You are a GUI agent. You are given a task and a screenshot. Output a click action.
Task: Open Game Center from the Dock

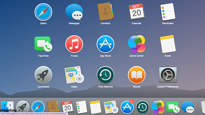click(158, 107)
